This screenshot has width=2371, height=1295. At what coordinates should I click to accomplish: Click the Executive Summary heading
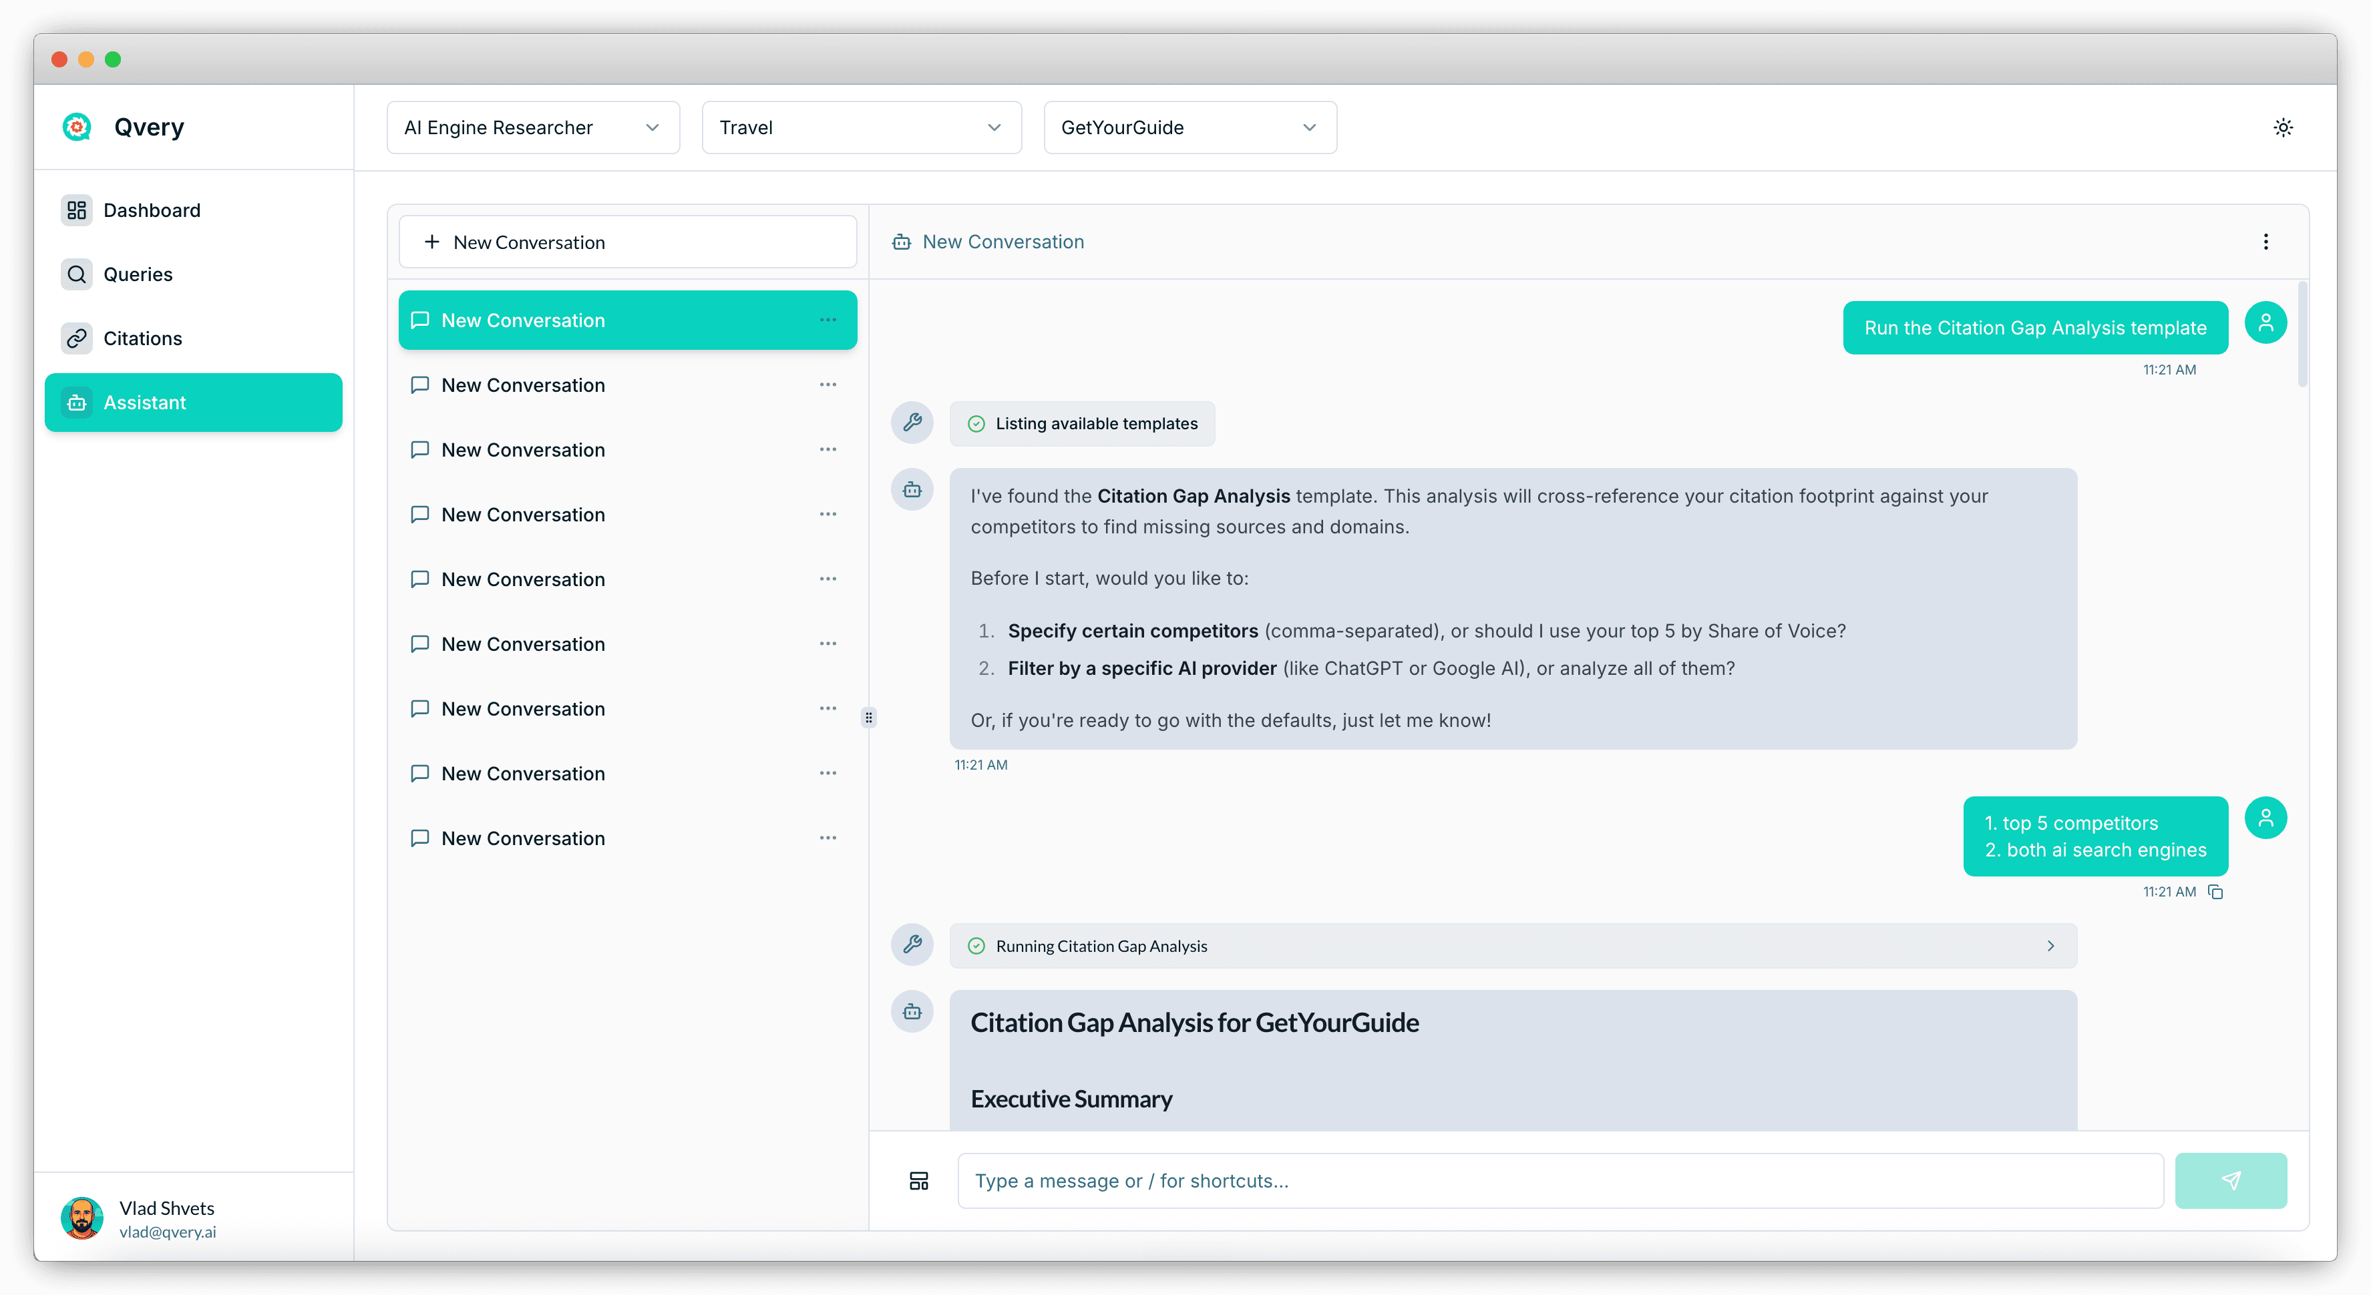tap(1071, 1099)
